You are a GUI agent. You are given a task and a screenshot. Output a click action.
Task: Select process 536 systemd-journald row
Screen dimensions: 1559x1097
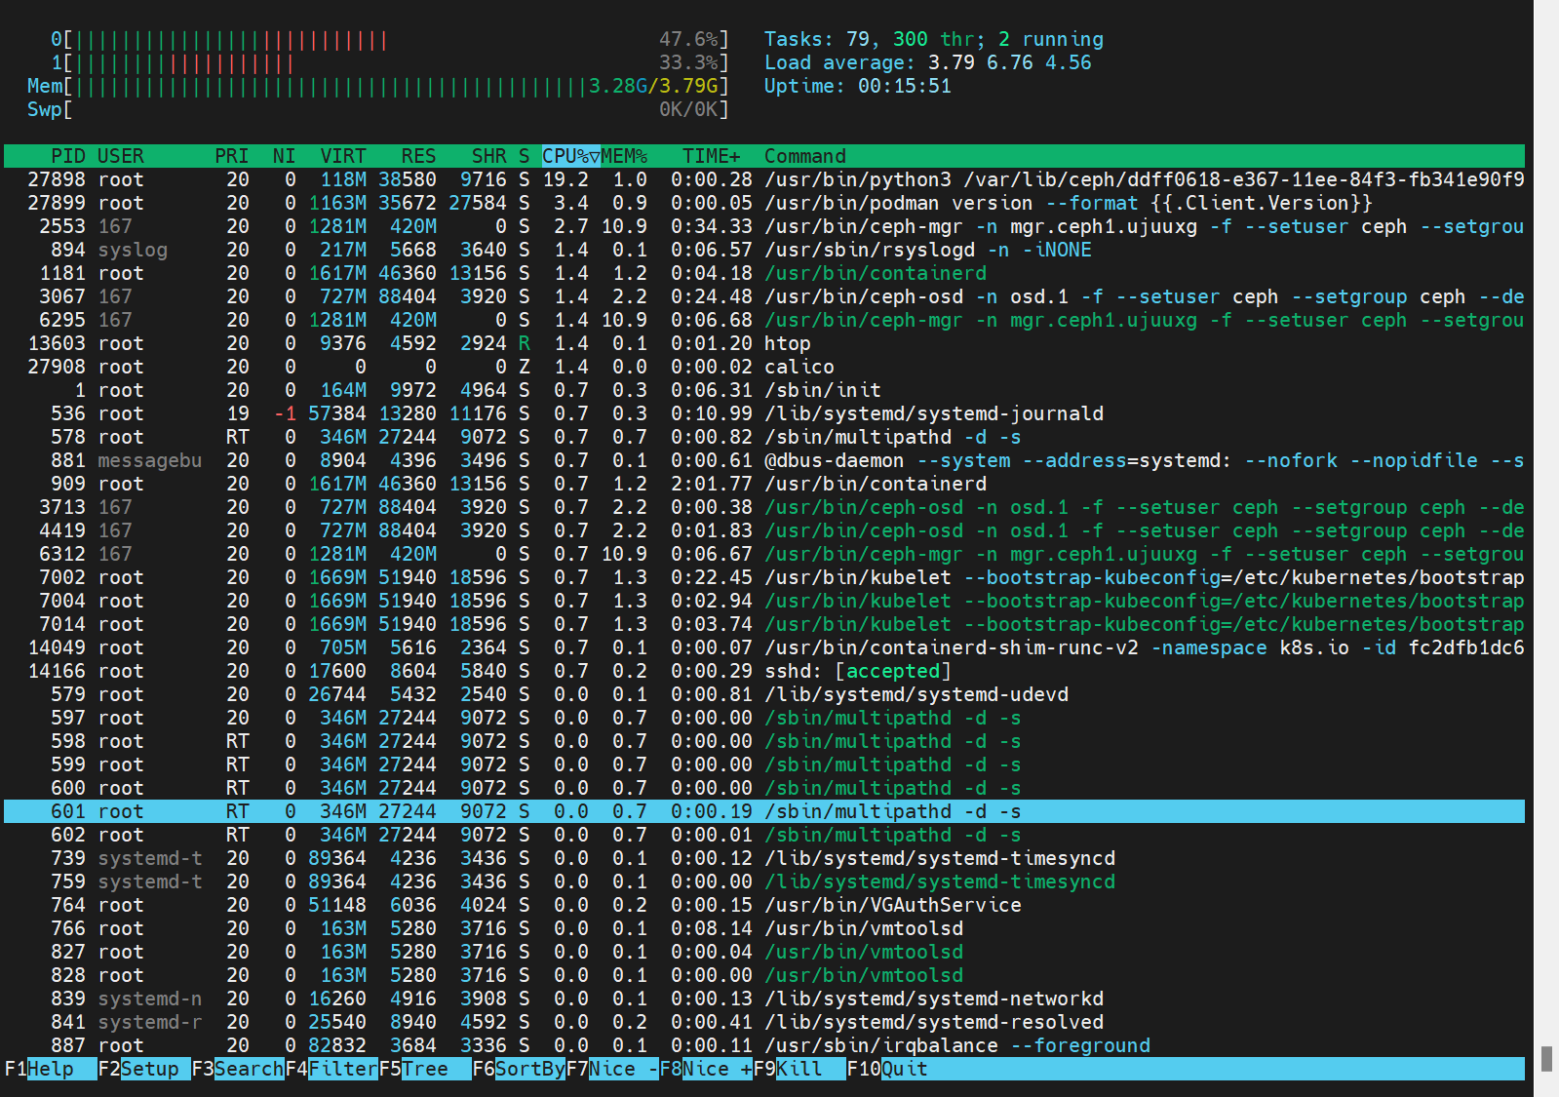pos(764,413)
